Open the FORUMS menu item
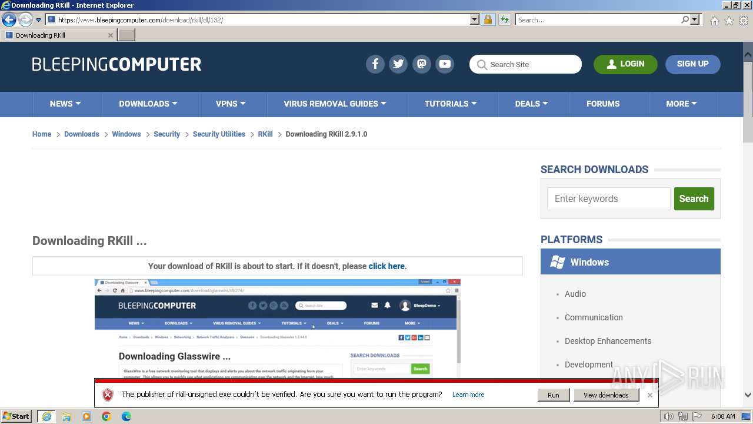Image resolution: width=753 pixels, height=424 pixels. coord(603,104)
